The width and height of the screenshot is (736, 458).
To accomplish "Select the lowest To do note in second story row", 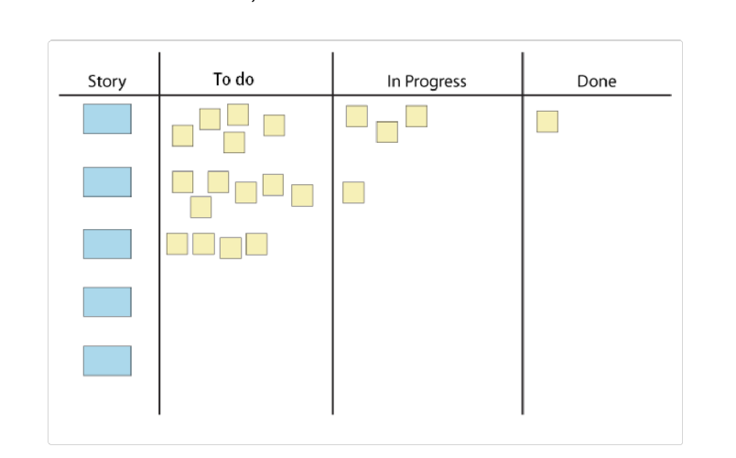I will tap(200, 207).
